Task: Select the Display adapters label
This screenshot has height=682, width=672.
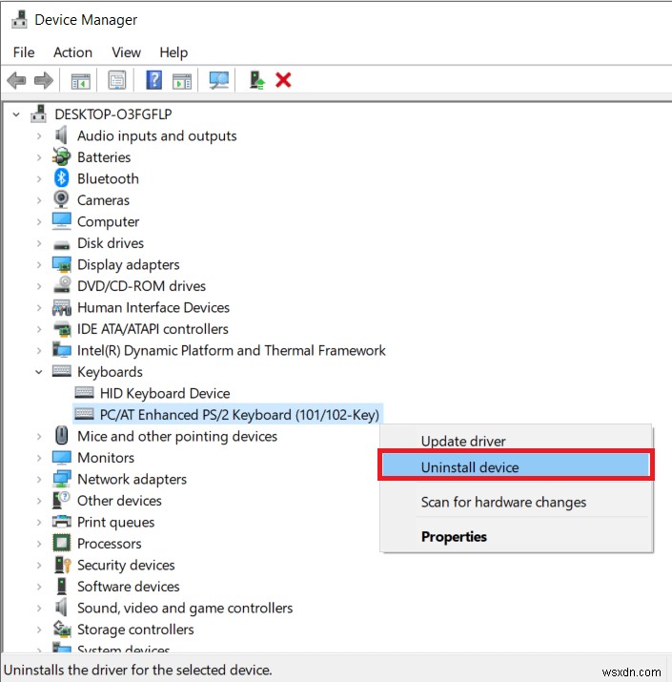Action: tap(129, 264)
